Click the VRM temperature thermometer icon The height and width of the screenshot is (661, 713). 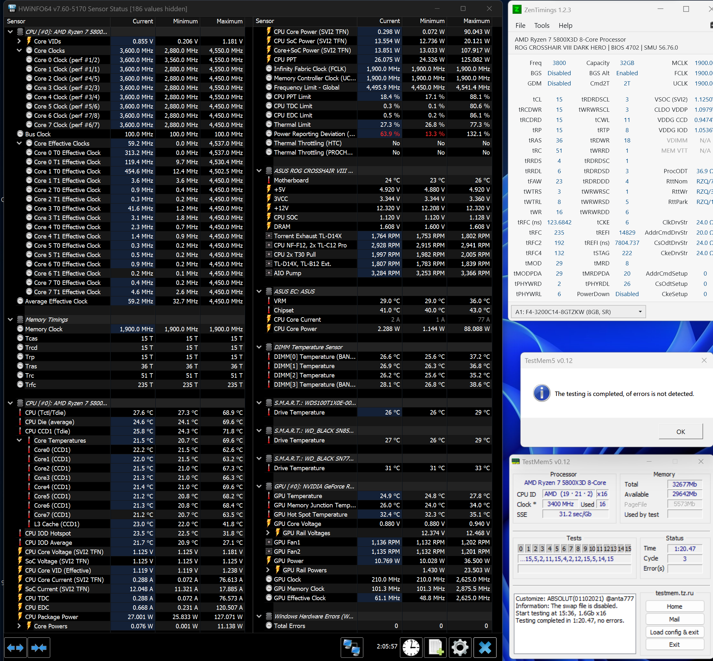269,301
